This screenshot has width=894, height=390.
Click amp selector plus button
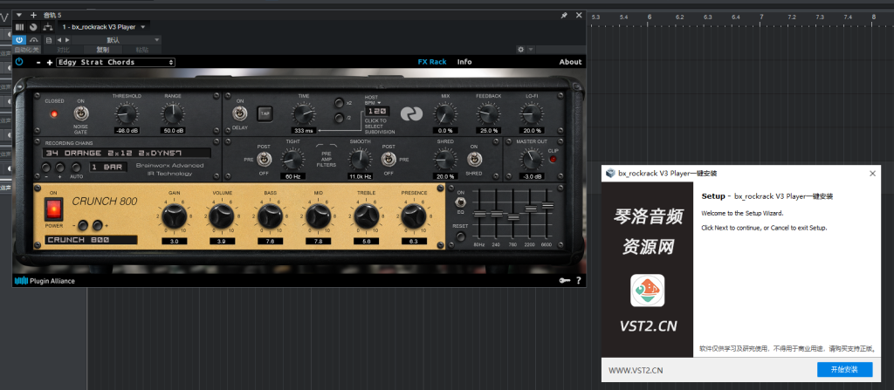point(98,224)
